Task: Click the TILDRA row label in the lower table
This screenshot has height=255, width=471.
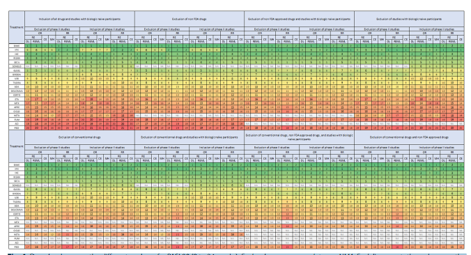Action: coord(17,201)
